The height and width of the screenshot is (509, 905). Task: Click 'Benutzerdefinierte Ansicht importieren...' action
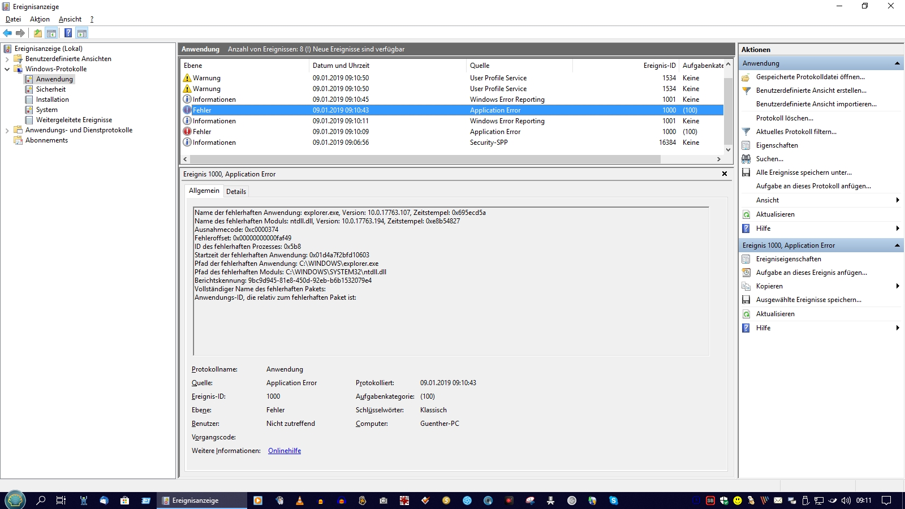point(816,104)
